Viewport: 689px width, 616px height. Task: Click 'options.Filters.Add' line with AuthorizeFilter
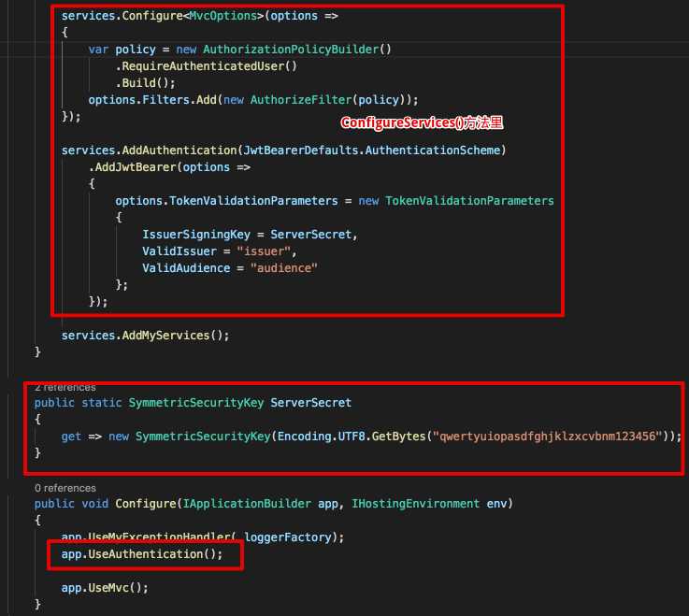point(253,100)
